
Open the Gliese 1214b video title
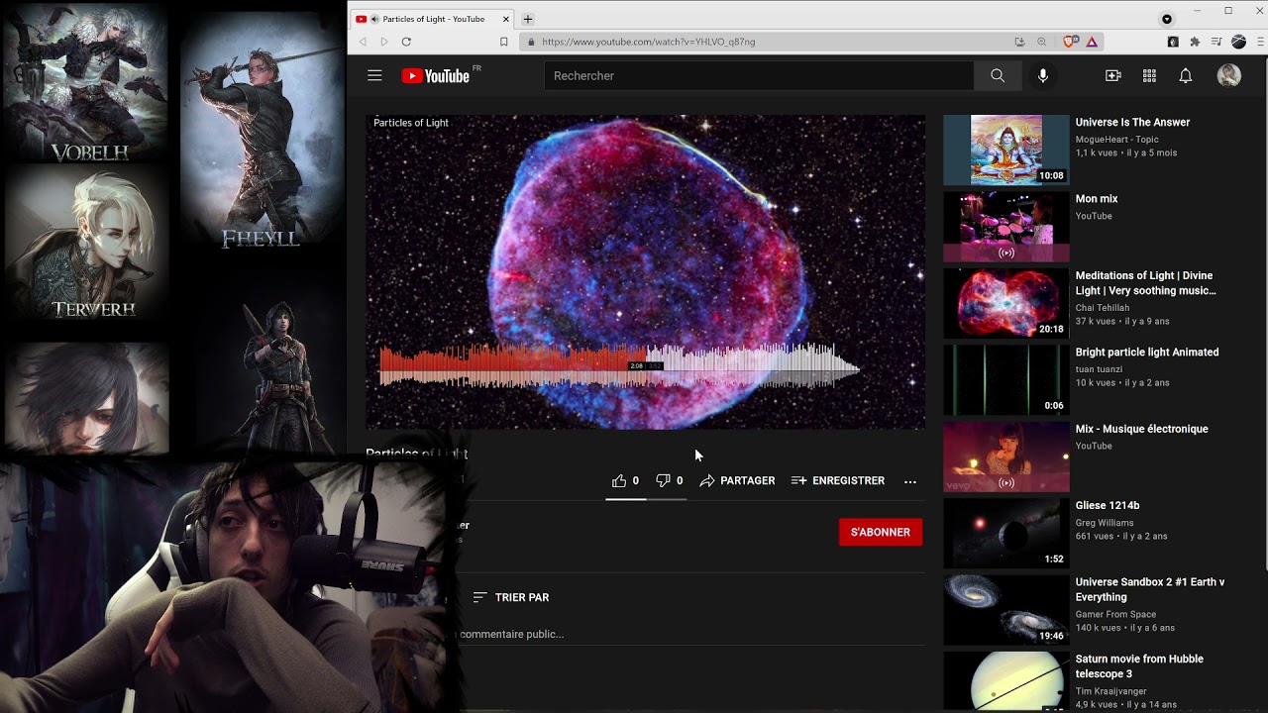(x=1108, y=505)
